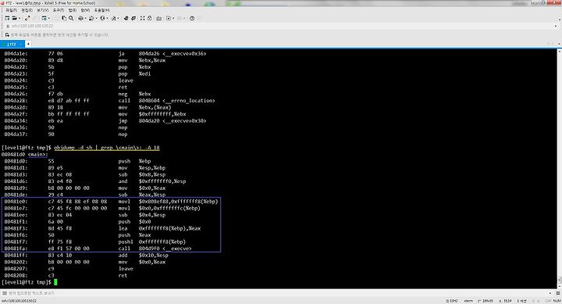Click the compose bar icon at bottom left
The image size is (562, 304).
click(5, 293)
